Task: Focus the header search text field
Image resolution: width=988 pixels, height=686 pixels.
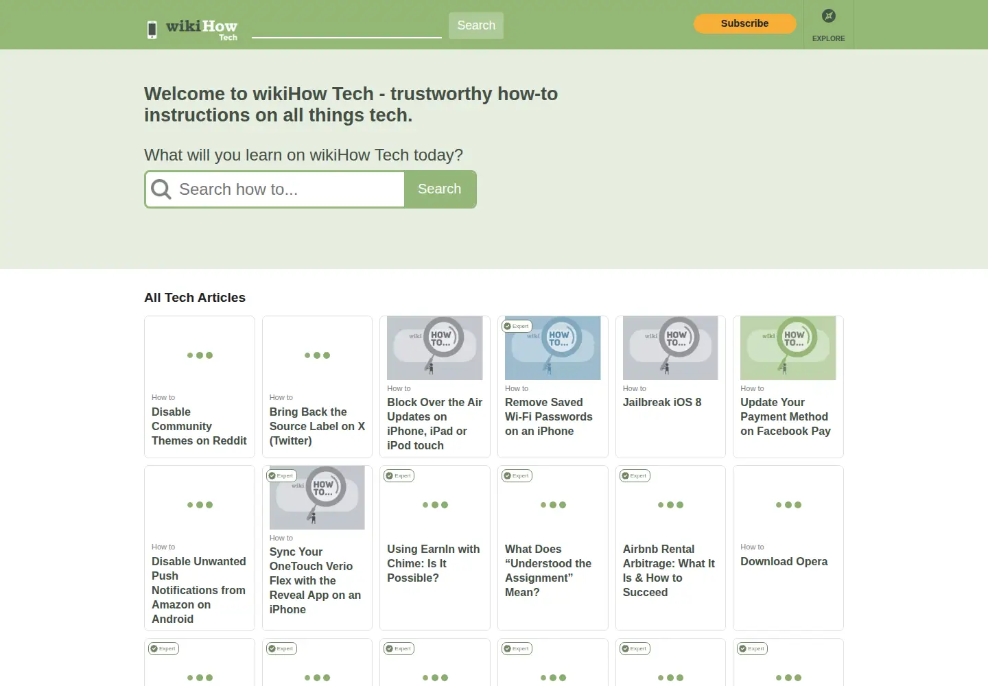Action: click(346, 26)
